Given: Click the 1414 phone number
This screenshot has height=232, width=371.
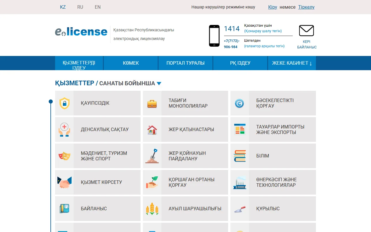Looking at the screenshot, I should (232, 28).
